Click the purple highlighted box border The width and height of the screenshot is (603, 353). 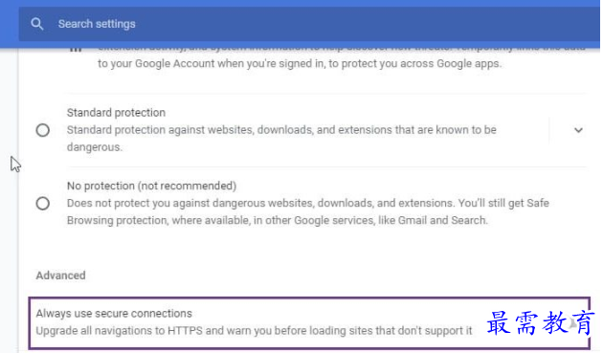(309, 298)
